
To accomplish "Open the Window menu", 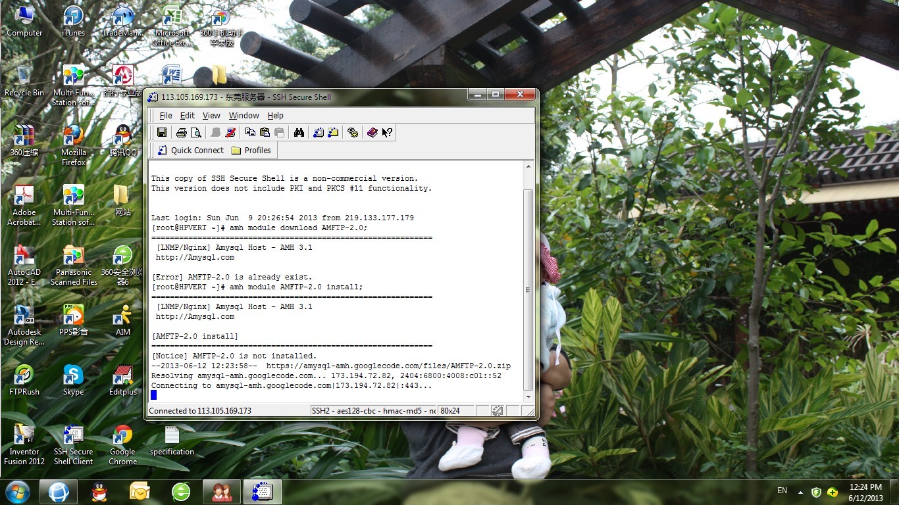I will point(244,115).
